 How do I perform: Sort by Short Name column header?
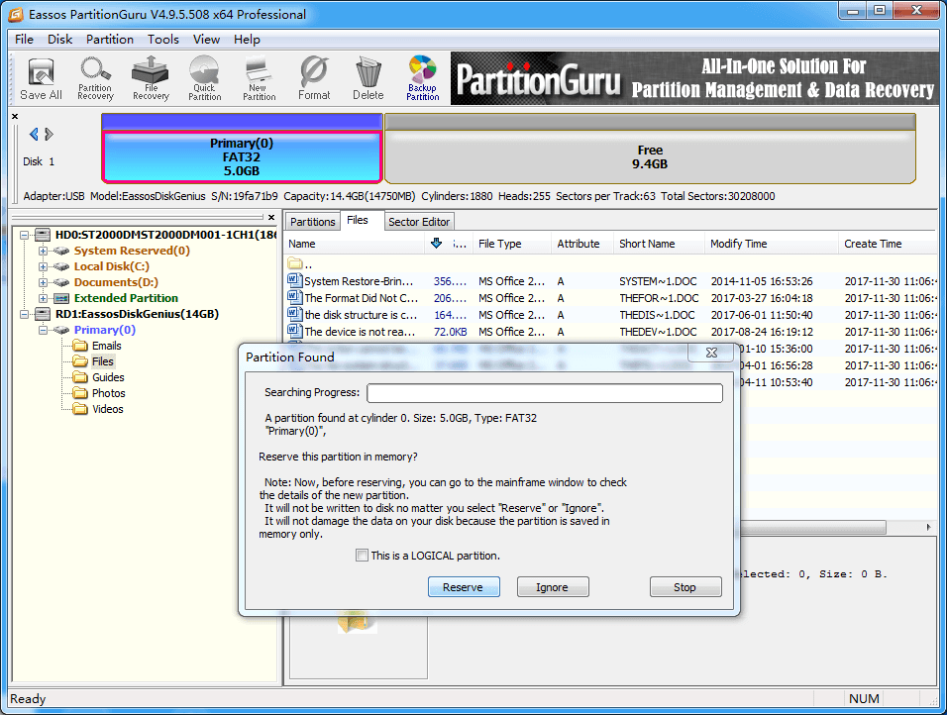[659, 244]
